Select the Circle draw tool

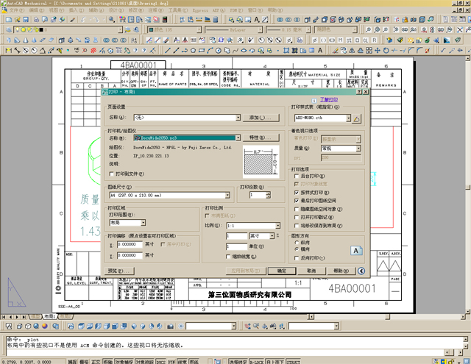point(219,51)
